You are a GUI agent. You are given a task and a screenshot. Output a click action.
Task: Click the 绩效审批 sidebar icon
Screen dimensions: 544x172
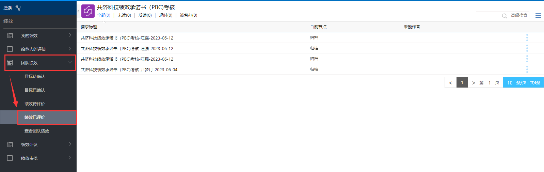(x=10, y=158)
